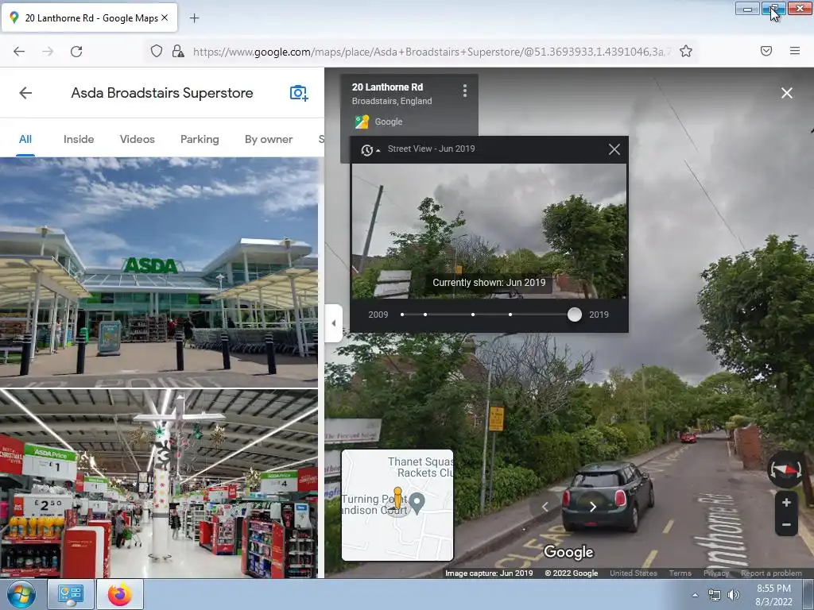Viewport: 814px width, 610px height.
Task: Switch to the Parking tab
Action: pyautogui.click(x=200, y=139)
